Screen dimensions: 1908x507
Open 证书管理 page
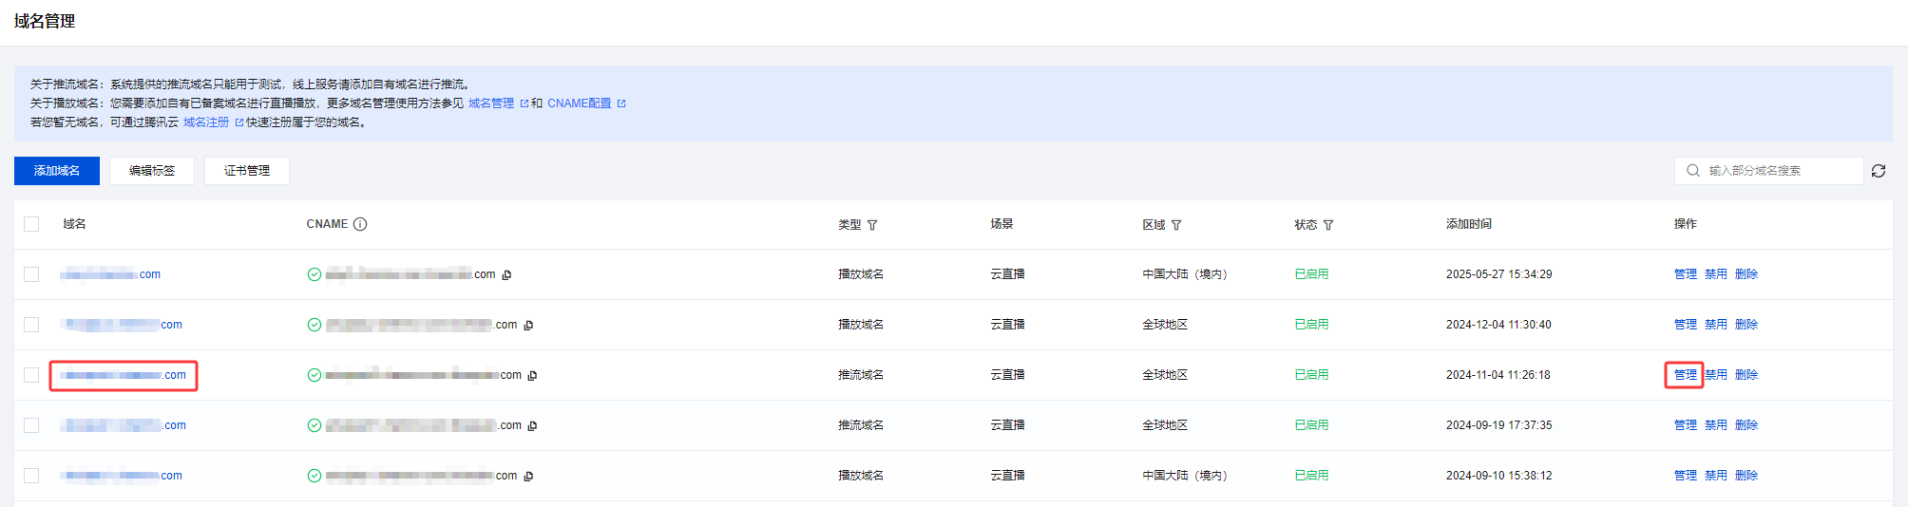(x=247, y=171)
